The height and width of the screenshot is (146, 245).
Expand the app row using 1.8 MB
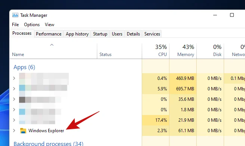(x=14, y=109)
